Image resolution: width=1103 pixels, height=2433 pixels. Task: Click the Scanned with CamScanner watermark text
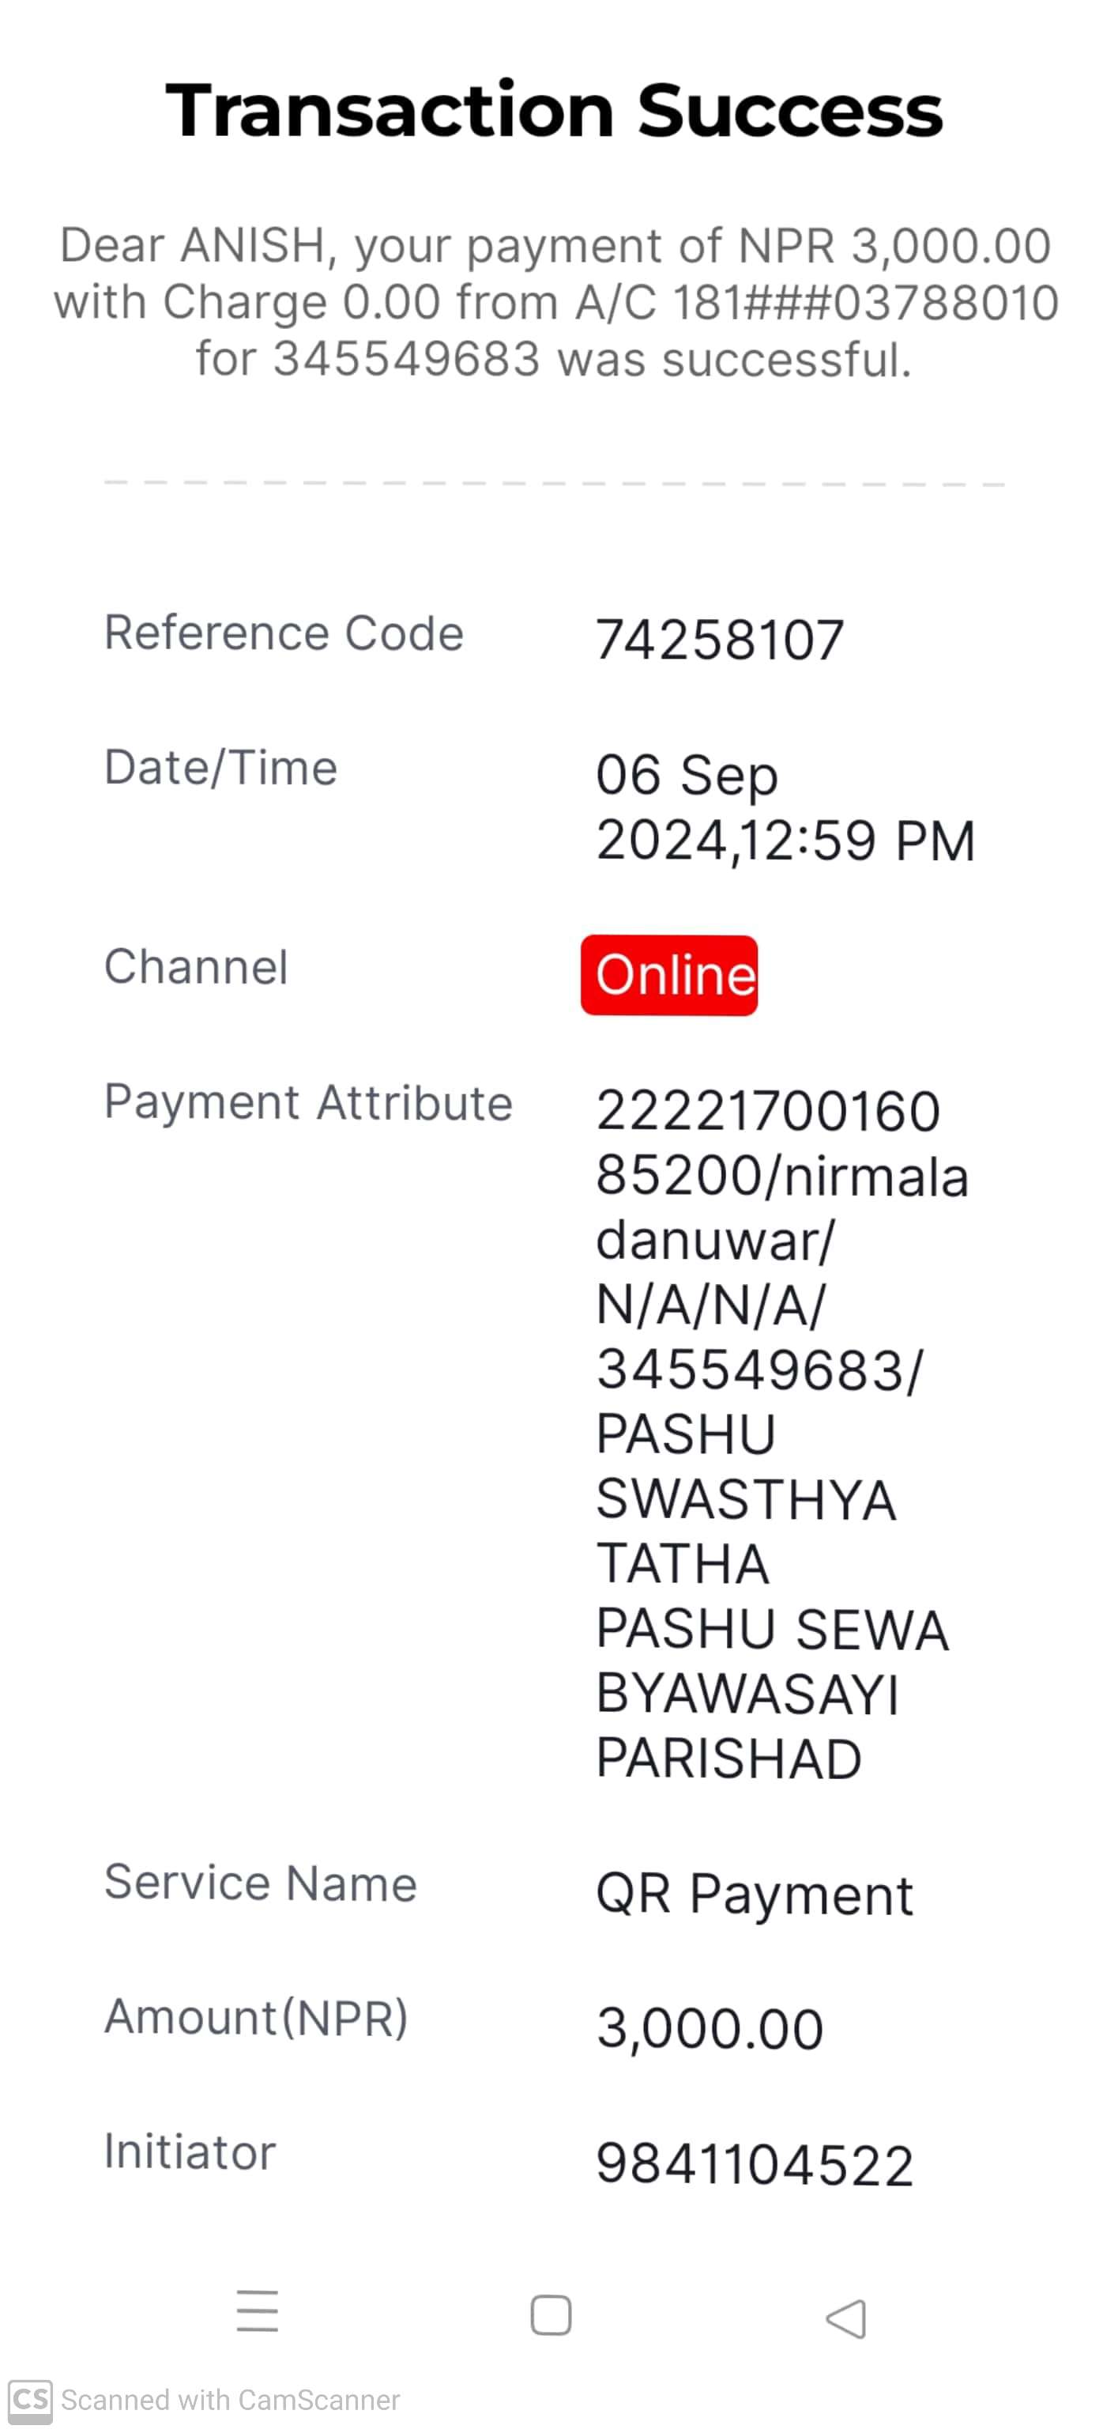tap(230, 2400)
